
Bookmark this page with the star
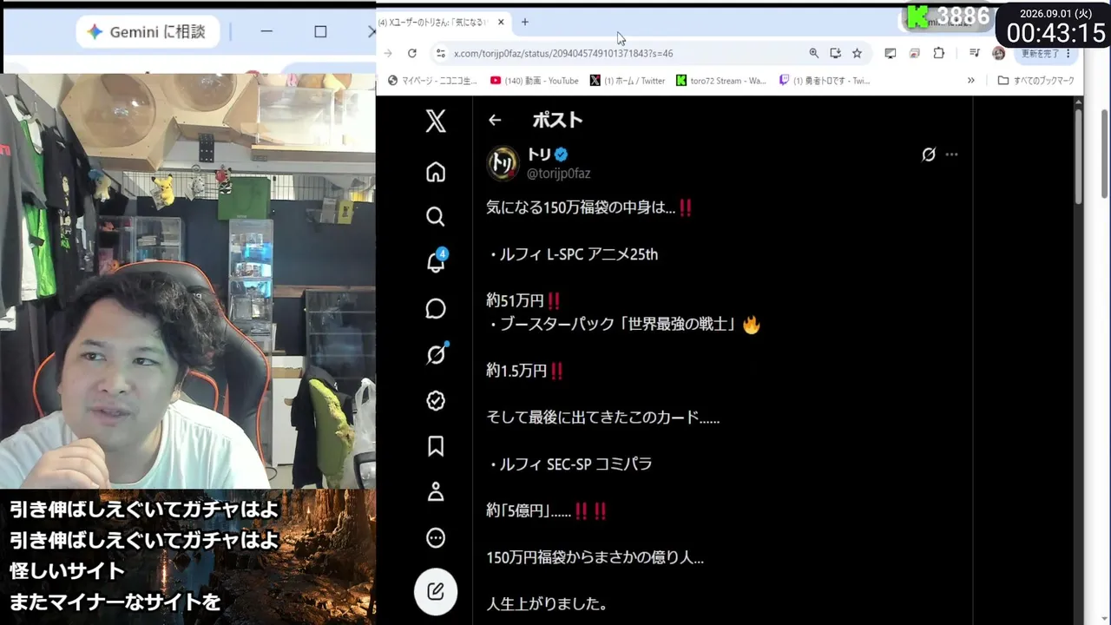tap(857, 53)
